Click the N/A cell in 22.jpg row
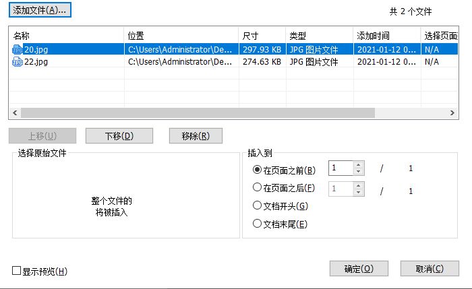The width and height of the screenshot is (472, 289). 432,62
